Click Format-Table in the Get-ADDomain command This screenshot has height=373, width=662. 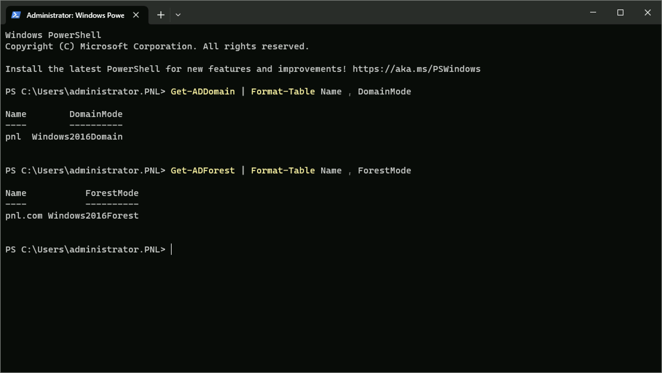click(283, 91)
